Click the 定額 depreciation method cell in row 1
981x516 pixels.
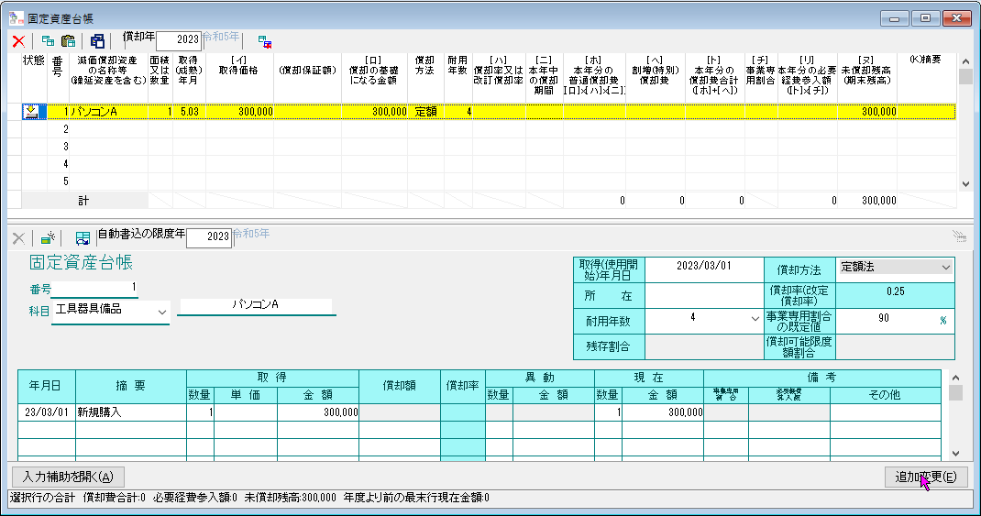(425, 112)
